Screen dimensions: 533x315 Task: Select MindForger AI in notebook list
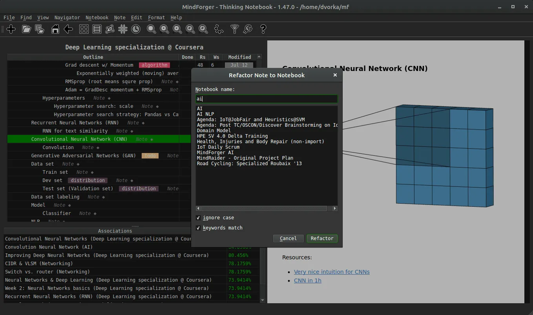[x=215, y=153]
